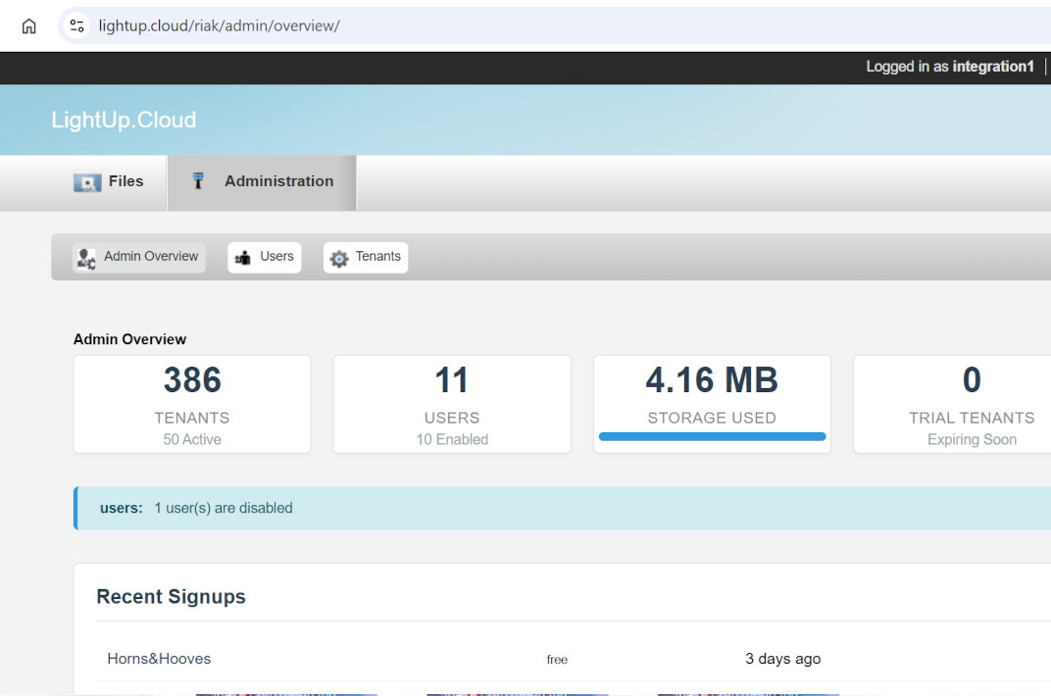
Task: Click the disabled users notice
Action: (x=562, y=509)
